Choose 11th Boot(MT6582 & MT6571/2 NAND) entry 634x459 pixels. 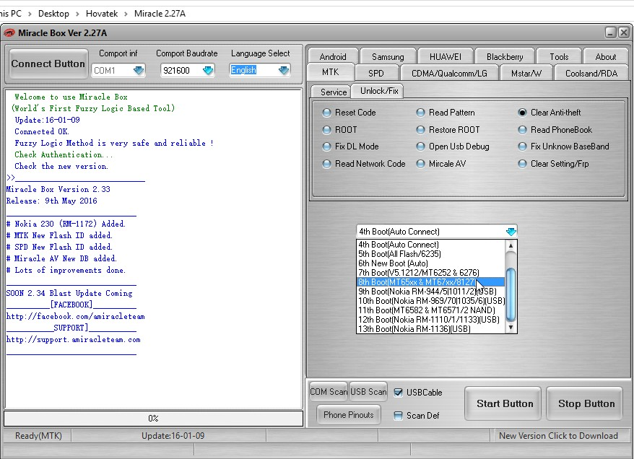pyautogui.click(x=431, y=310)
